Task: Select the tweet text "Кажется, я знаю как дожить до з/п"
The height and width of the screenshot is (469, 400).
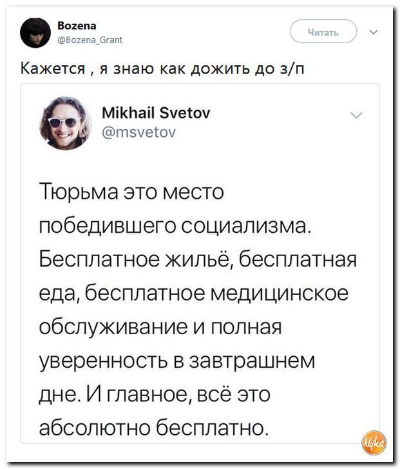Action: click(x=162, y=69)
